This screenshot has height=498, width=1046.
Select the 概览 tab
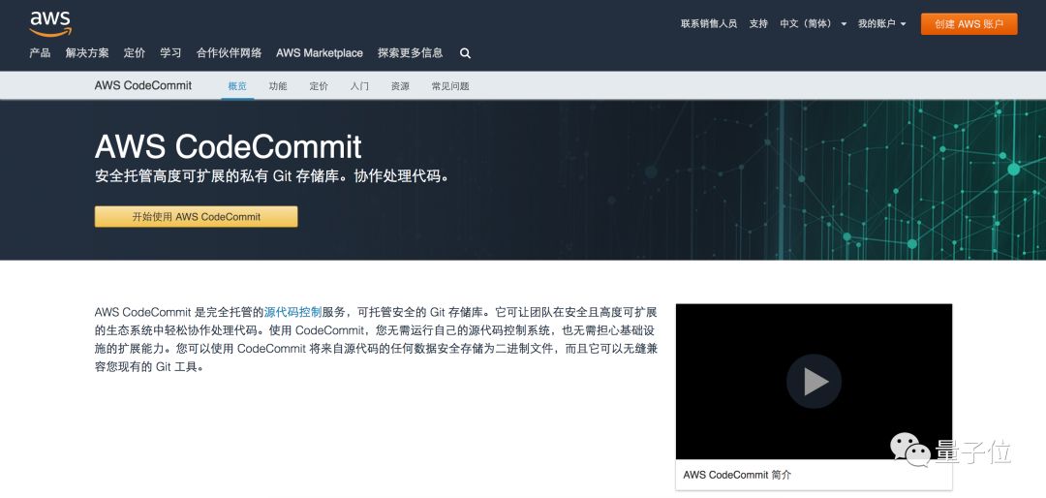click(x=237, y=86)
